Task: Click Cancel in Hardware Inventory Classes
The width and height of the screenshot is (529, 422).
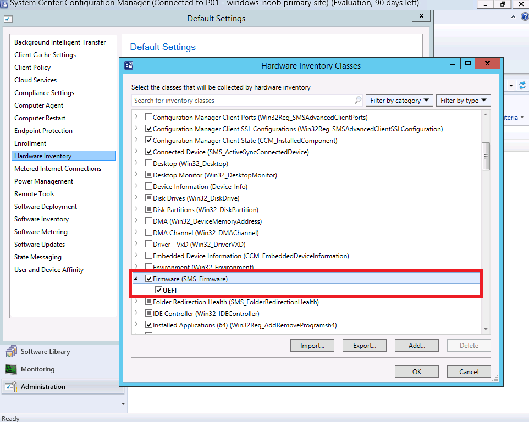Action: point(469,372)
